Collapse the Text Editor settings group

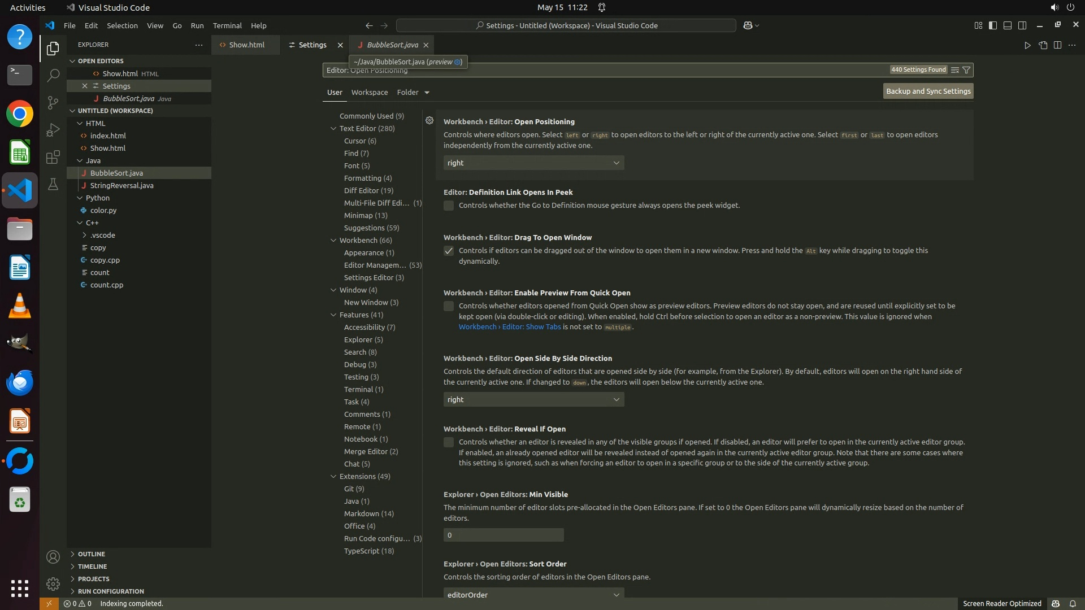333,129
